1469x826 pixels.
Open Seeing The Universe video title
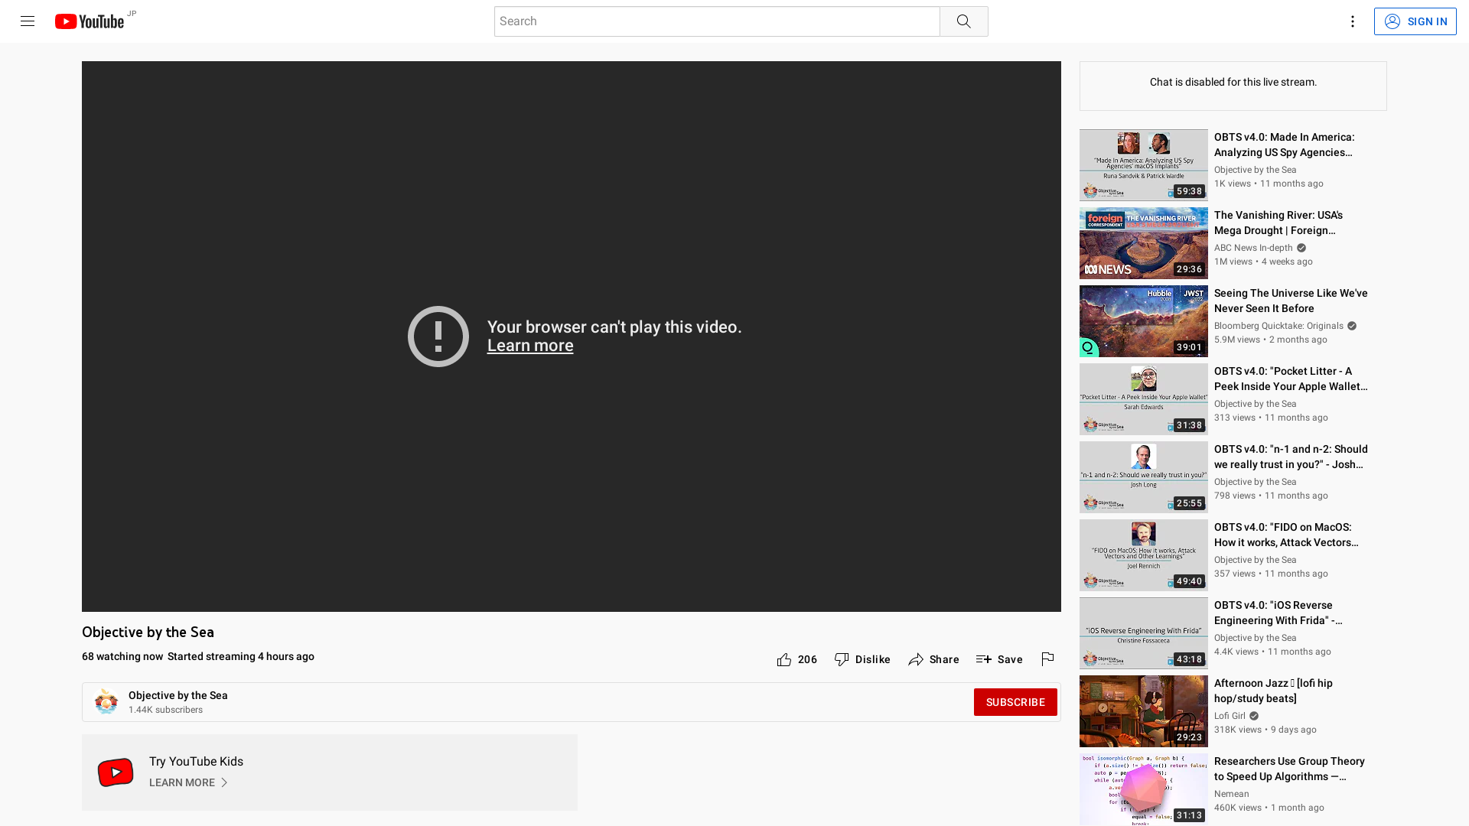pyautogui.click(x=1290, y=301)
